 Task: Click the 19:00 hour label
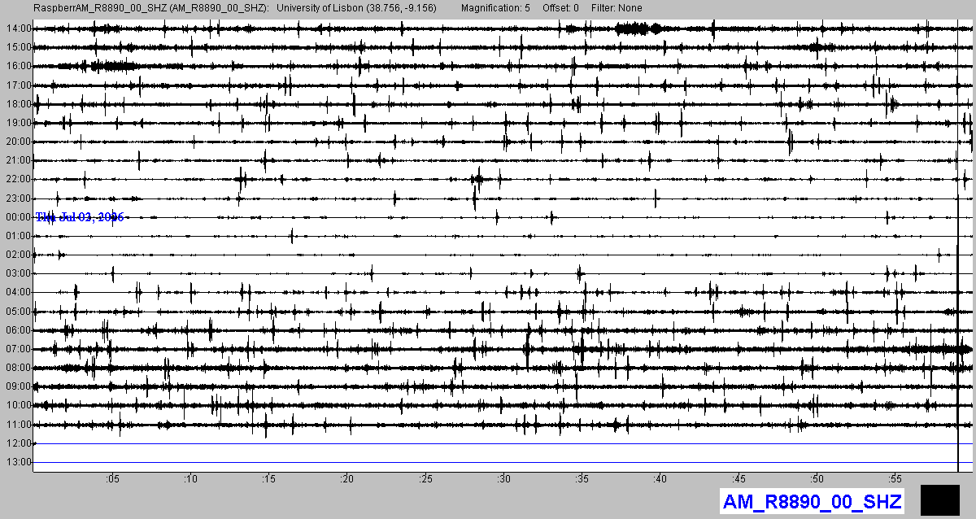[18, 123]
